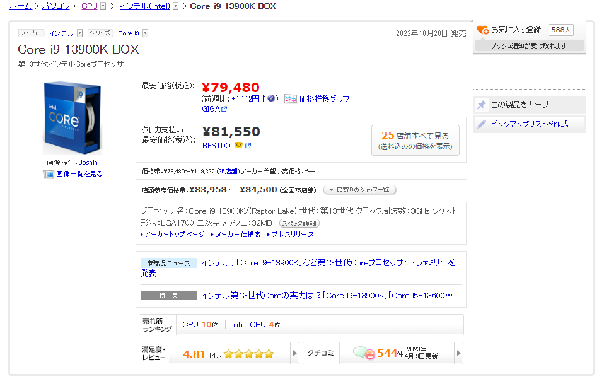Open the メーカー仕様表 link

(238, 235)
